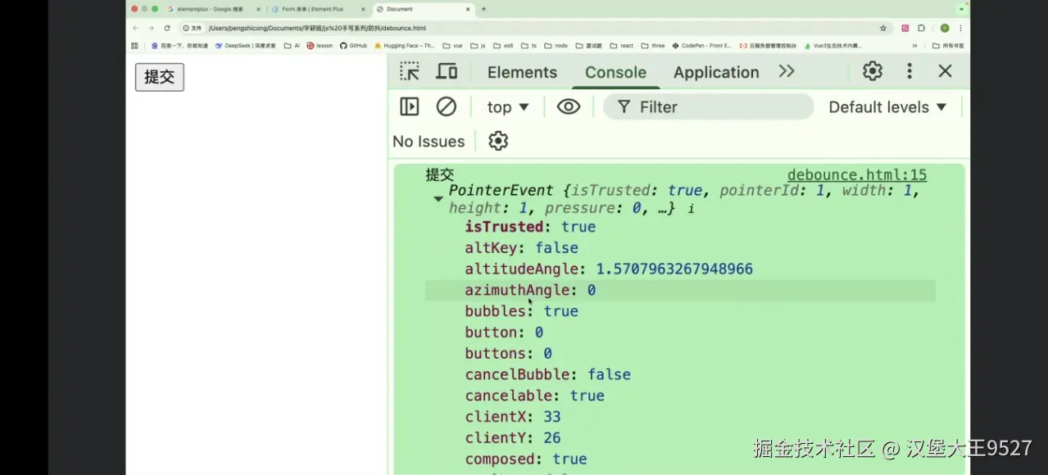1048x475 pixels.
Task: Select the 提交 log message text
Action: point(439,174)
